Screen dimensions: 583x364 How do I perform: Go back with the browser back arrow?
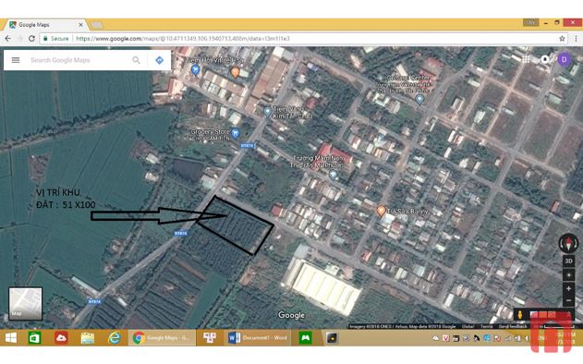7,38
